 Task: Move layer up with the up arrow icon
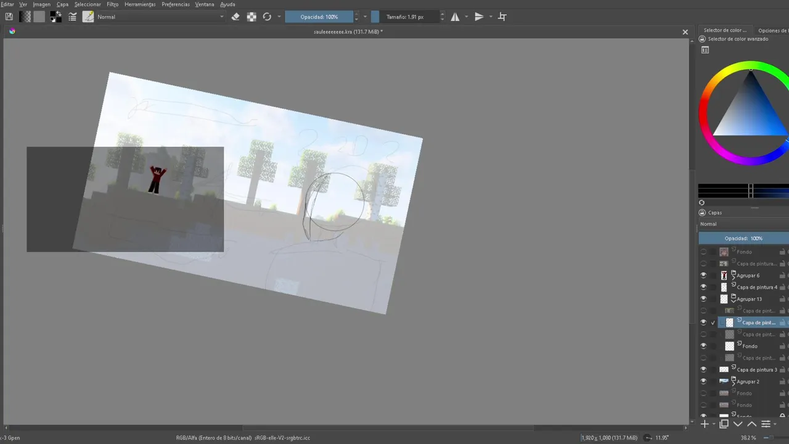[x=751, y=424]
